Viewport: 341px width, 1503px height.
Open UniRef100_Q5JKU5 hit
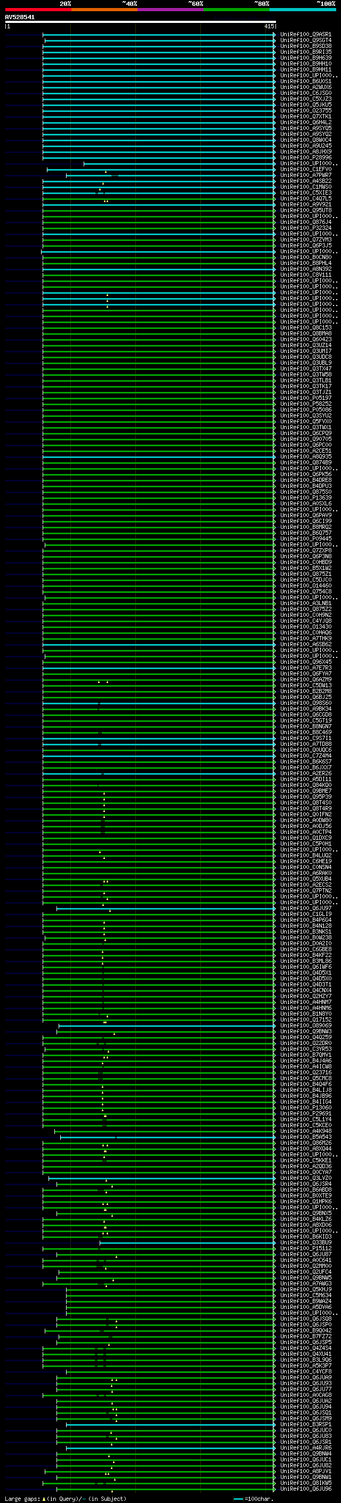click(x=305, y=105)
